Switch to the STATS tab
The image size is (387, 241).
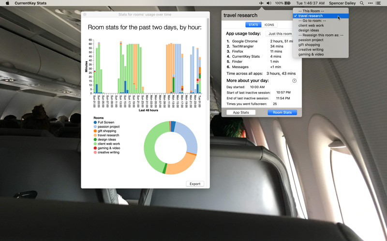tap(253, 25)
